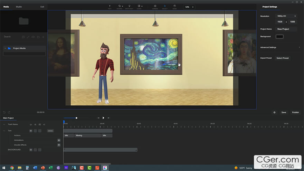The image size is (304, 171).
Task: Click the timeline zoom slider handle
Action: [76, 118]
